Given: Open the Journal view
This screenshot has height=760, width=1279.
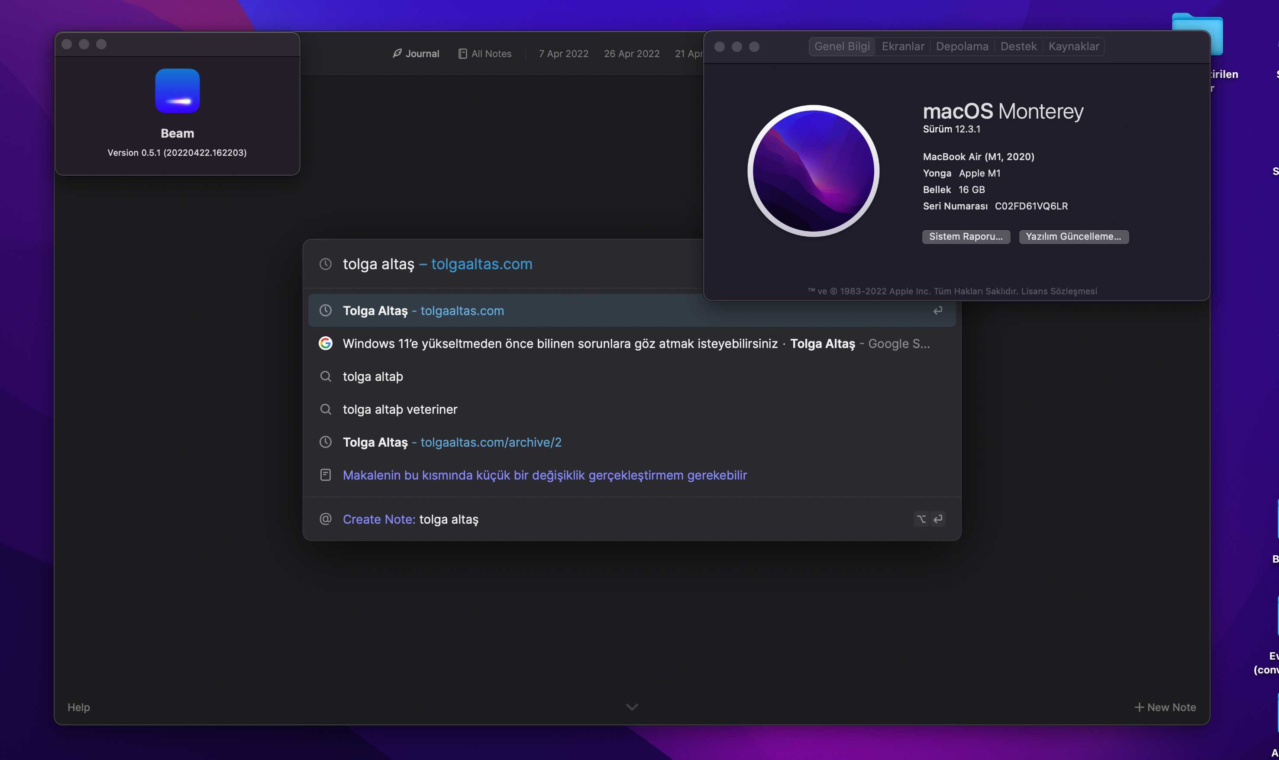Looking at the screenshot, I should pyautogui.click(x=415, y=53).
